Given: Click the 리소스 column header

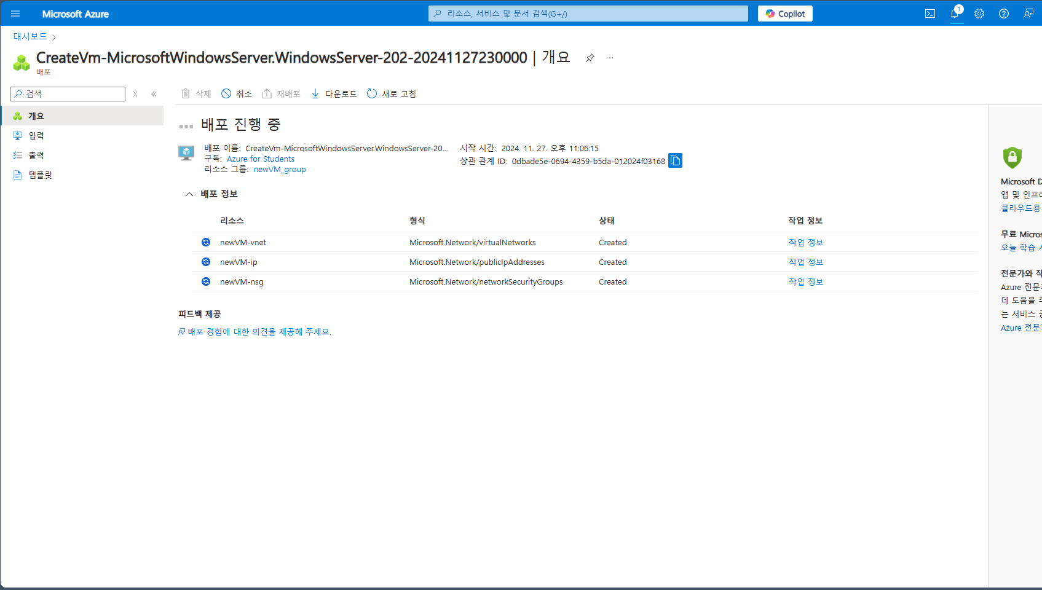Looking at the screenshot, I should (x=232, y=220).
